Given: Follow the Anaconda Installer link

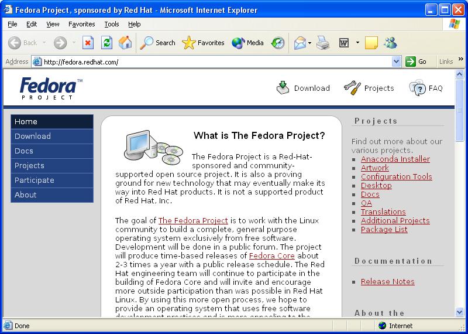Looking at the screenshot, I should pyautogui.click(x=395, y=159).
